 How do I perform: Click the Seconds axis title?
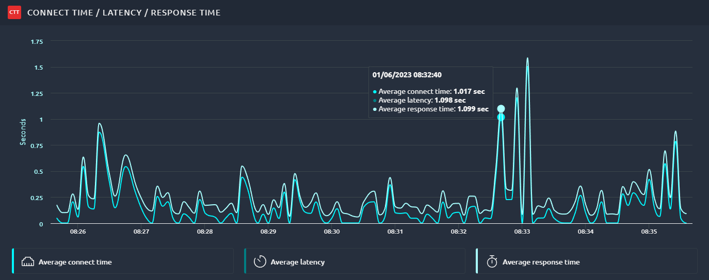pyautogui.click(x=23, y=133)
